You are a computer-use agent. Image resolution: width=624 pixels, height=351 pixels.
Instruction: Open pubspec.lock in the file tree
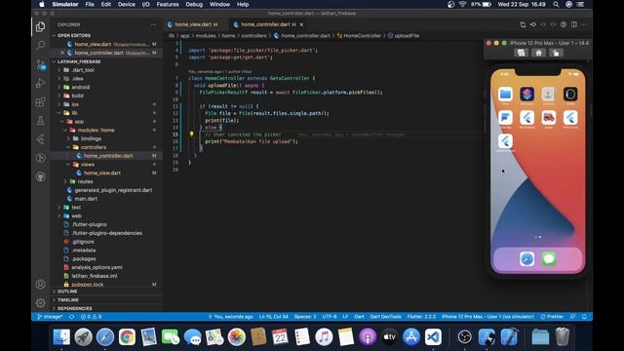(x=87, y=285)
